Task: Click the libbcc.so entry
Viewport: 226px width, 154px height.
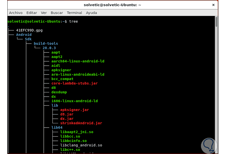Action: 70,137
